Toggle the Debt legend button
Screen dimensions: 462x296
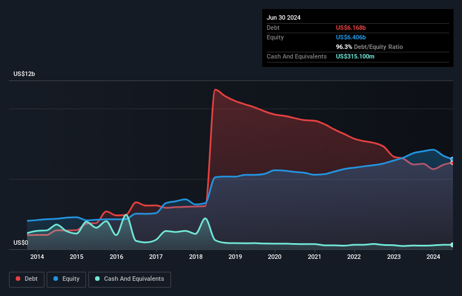26,279
